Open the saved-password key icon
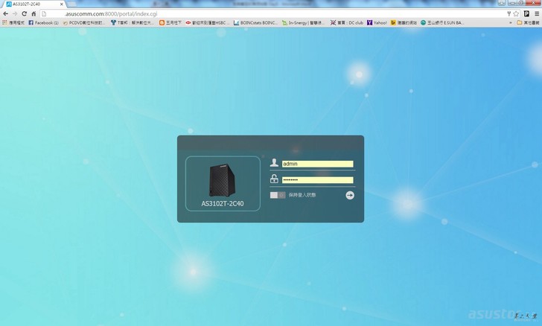This screenshot has height=326, width=542. coord(508,14)
